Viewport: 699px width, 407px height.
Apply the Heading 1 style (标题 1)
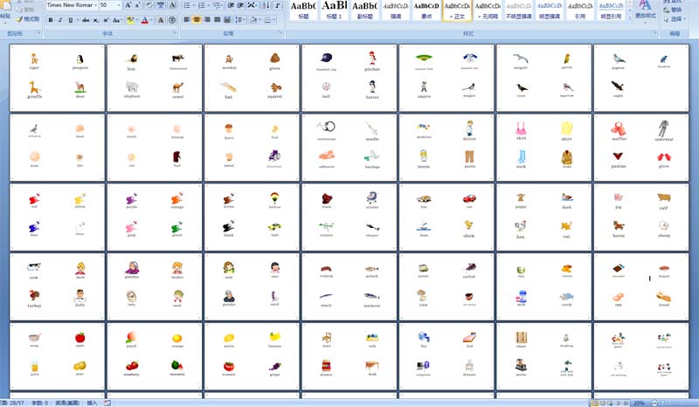(x=335, y=10)
